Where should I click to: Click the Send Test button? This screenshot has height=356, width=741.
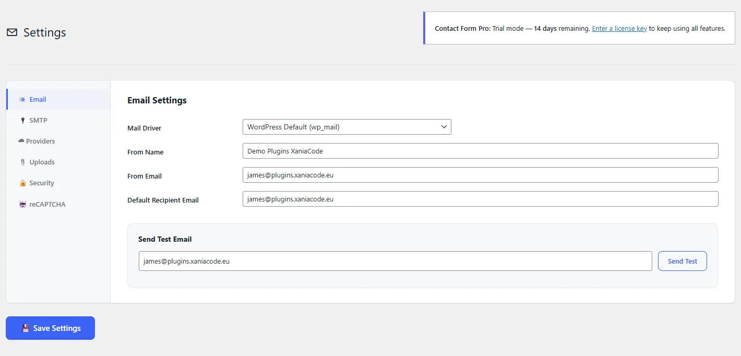tap(683, 261)
